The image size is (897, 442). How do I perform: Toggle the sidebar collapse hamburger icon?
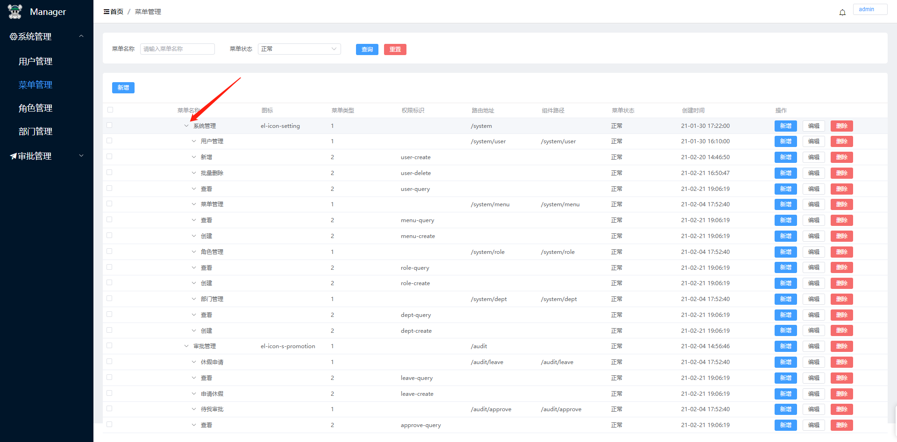[x=107, y=12]
